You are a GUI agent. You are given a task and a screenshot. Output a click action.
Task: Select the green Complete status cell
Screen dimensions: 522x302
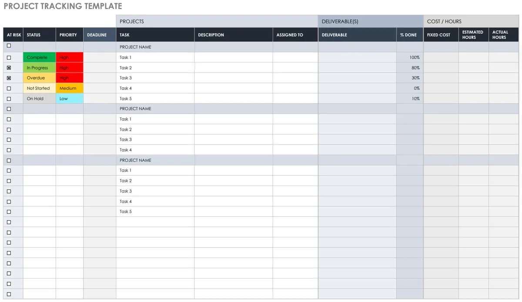click(x=40, y=57)
